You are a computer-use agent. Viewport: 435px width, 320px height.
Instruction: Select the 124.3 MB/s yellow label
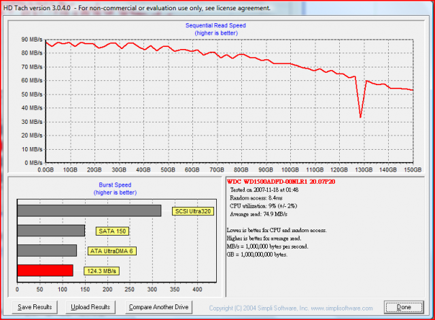(x=101, y=271)
